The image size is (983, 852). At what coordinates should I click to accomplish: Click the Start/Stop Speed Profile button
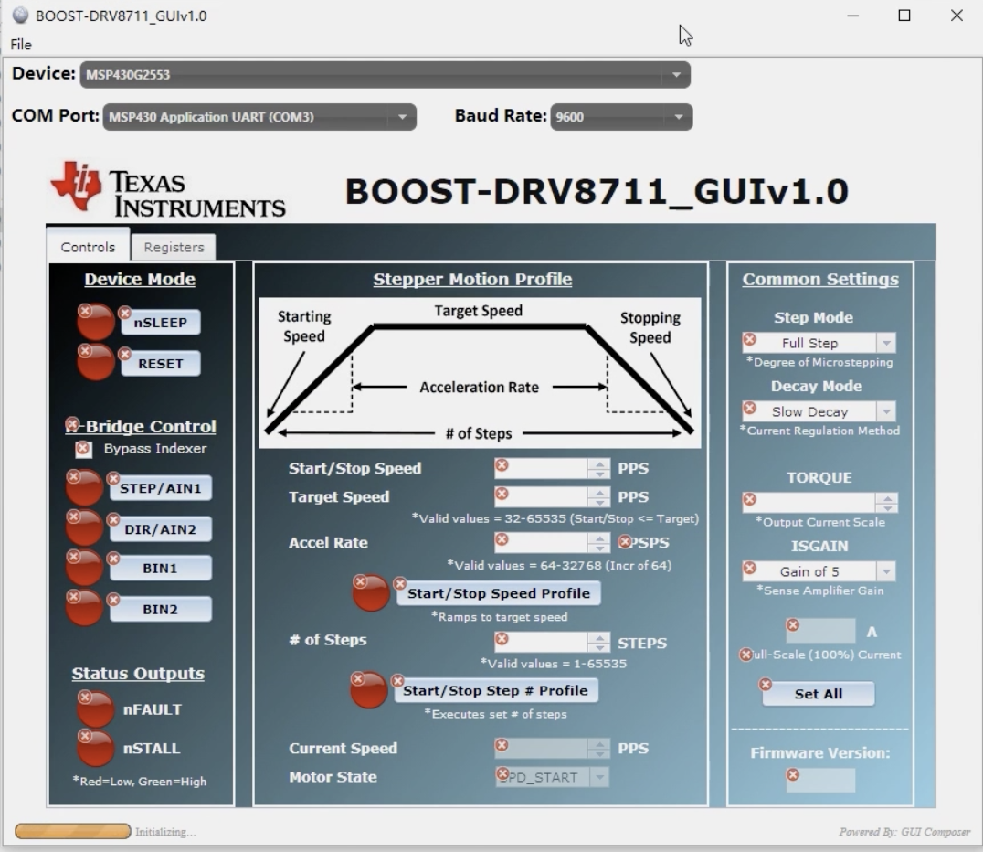[x=499, y=593]
